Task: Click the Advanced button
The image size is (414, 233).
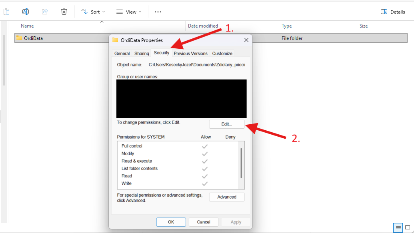Action: 226,197
